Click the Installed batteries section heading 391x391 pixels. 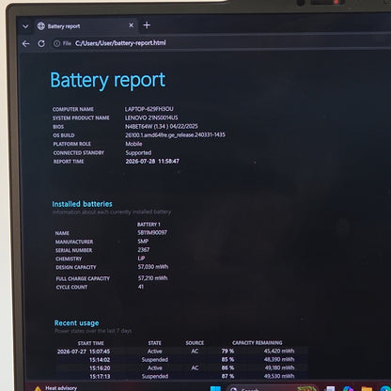[82, 204]
